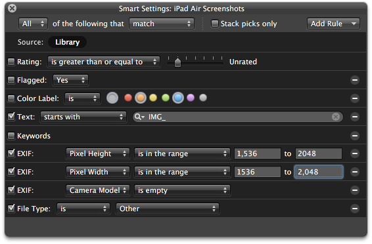Enable the Rating rule checkbox
This screenshot has width=372, height=244.
pos(11,62)
